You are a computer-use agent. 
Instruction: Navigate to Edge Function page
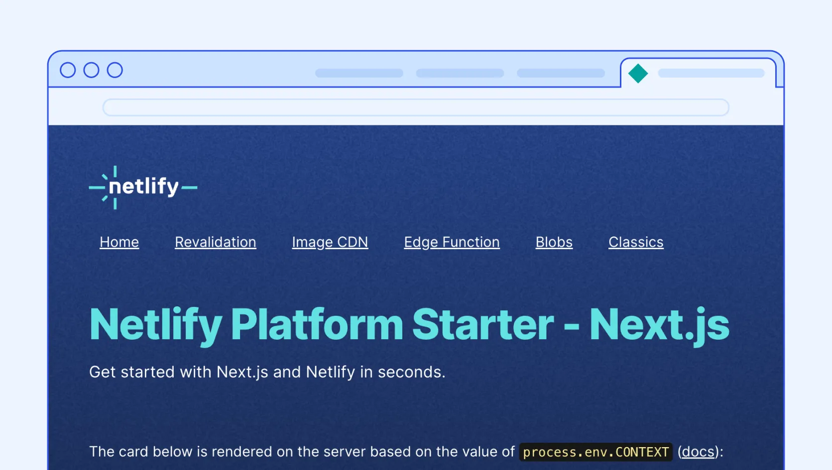coord(452,242)
